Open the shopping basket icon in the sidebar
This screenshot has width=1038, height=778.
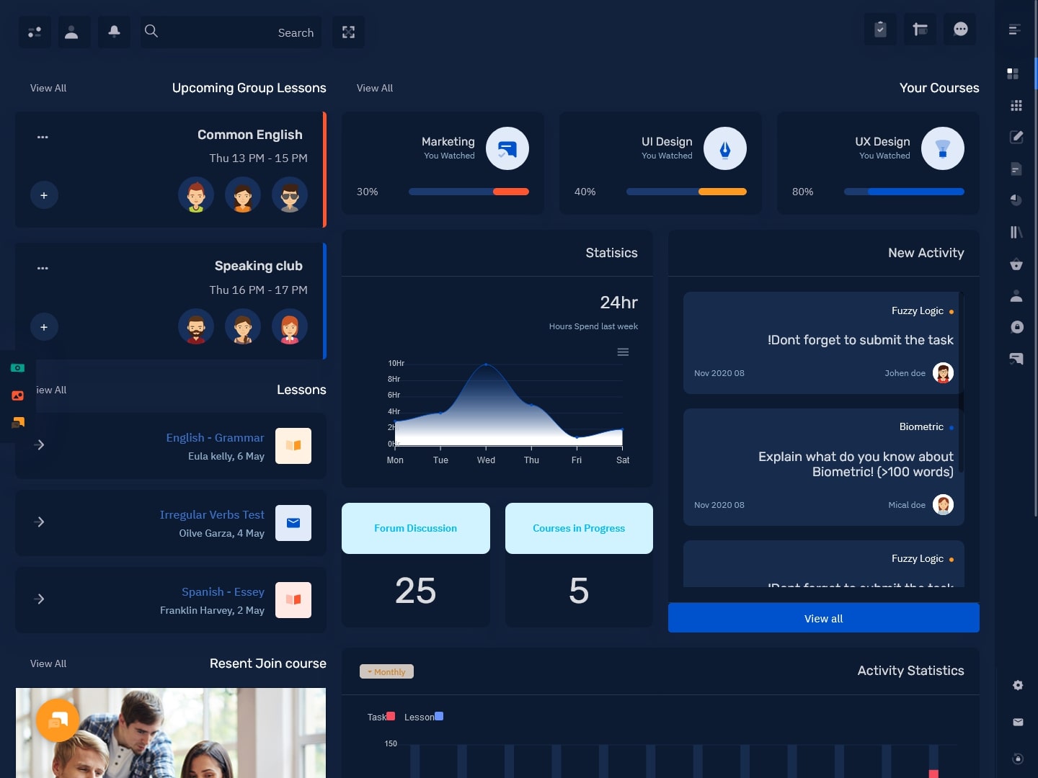point(1016,264)
